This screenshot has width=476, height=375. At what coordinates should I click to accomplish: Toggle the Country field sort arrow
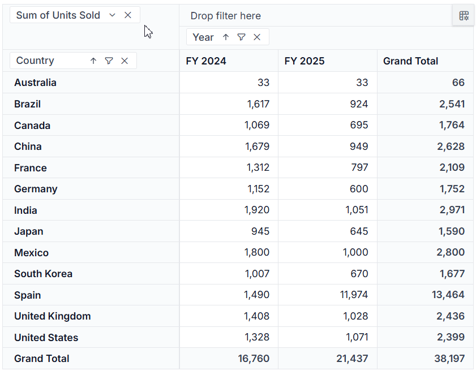(x=93, y=61)
